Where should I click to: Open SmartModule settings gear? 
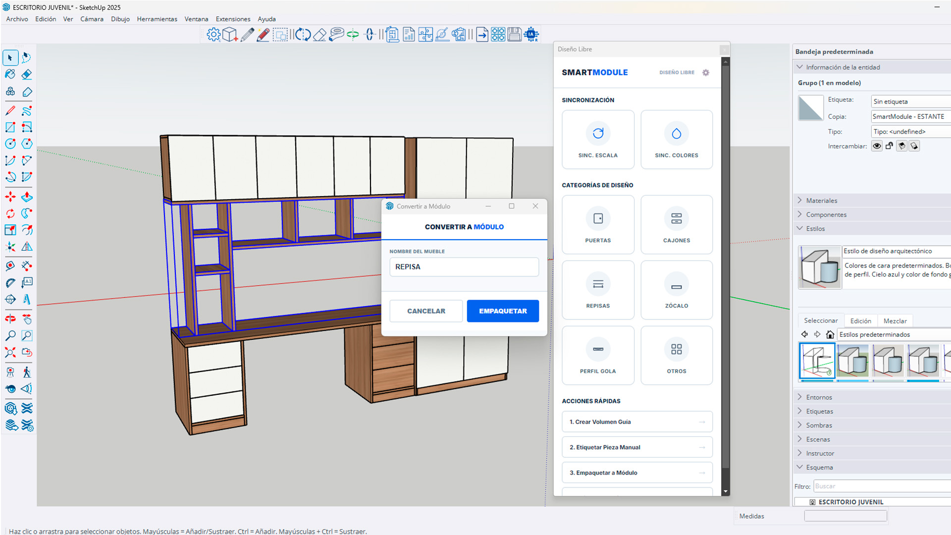pyautogui.click(x=706, y=72)
